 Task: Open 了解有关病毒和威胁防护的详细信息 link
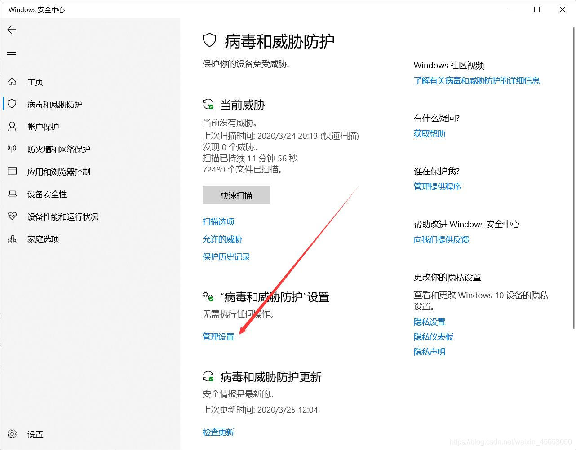tap(477, 80)
